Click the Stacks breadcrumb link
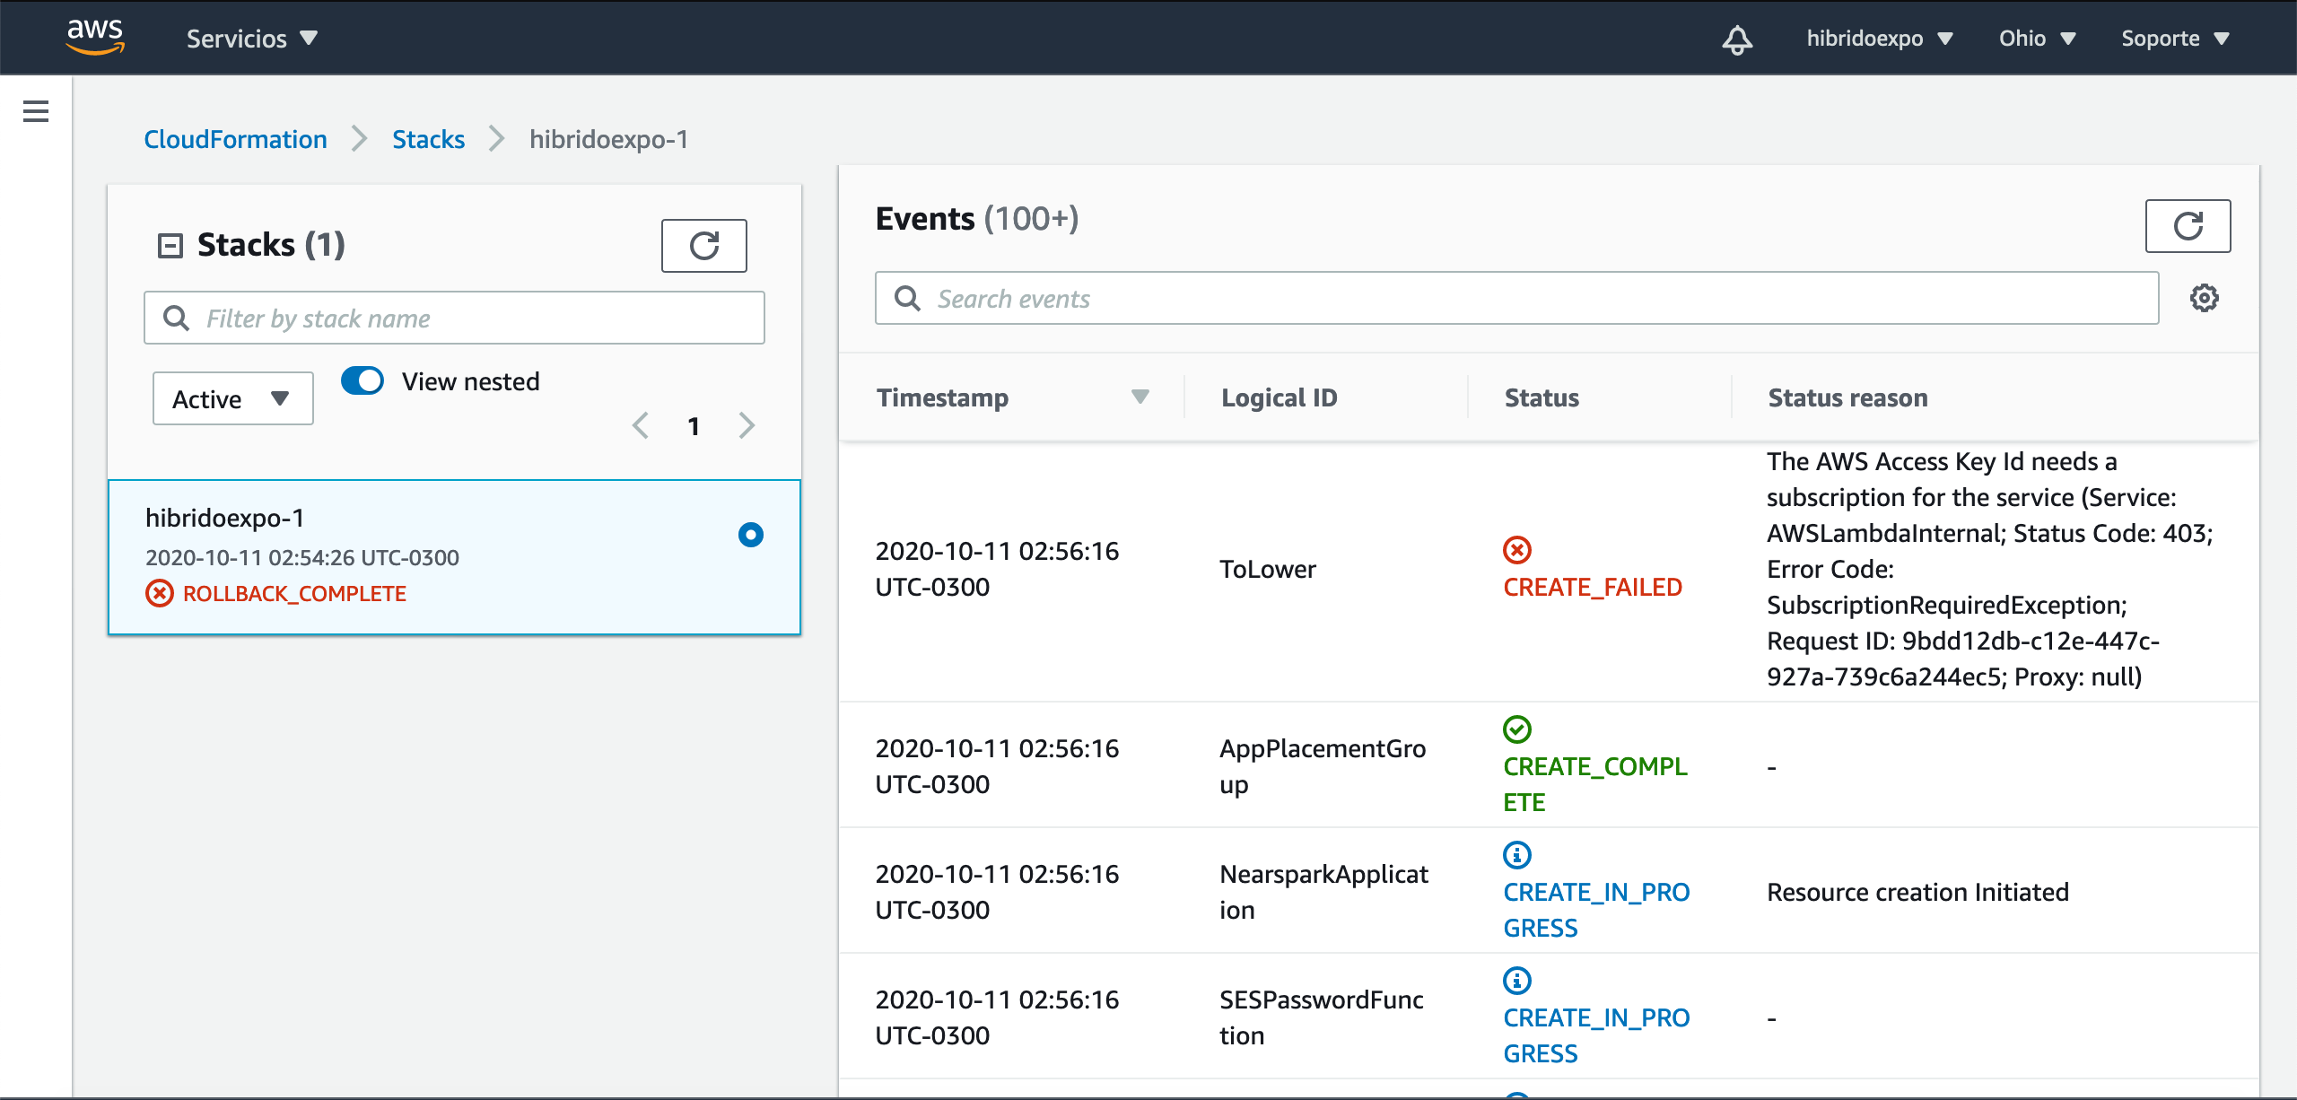This screenshot has width=2297, height=1100. coord(428,139)
